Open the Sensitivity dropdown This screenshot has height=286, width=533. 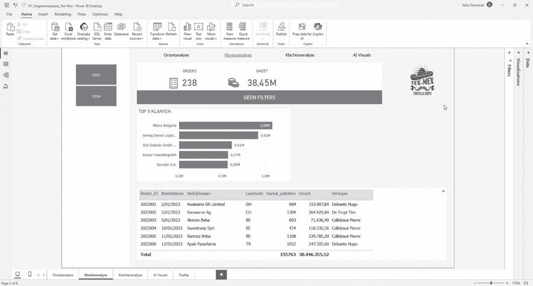click(262, 31)
